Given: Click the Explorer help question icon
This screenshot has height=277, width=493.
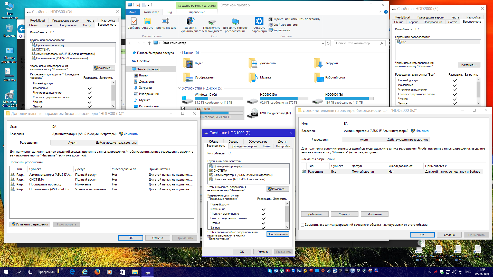Looking at the screenshot, I should coord(386,12).
